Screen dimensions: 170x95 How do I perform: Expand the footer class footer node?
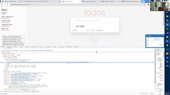(5, 67)
